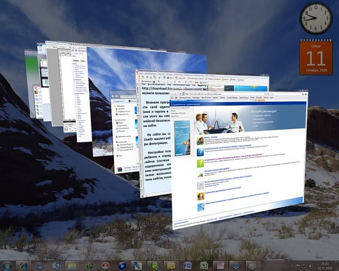Open the green 7 icon item on webpage
Screen dimensions: 339x271
200,164
